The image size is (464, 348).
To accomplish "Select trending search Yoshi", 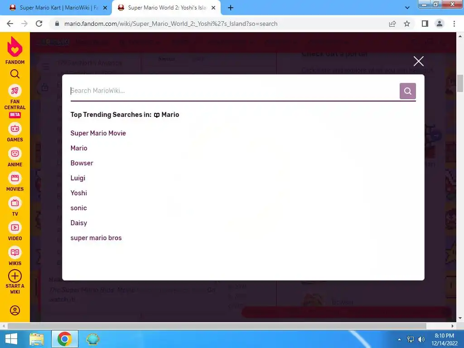I will 79,193.
